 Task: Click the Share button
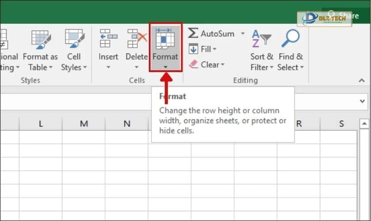349,16
